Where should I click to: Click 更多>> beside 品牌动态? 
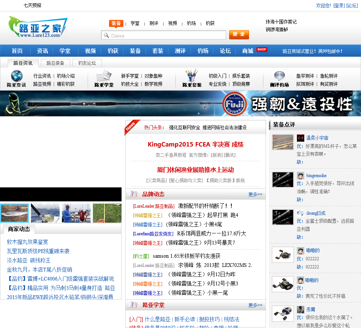(255, 194)
